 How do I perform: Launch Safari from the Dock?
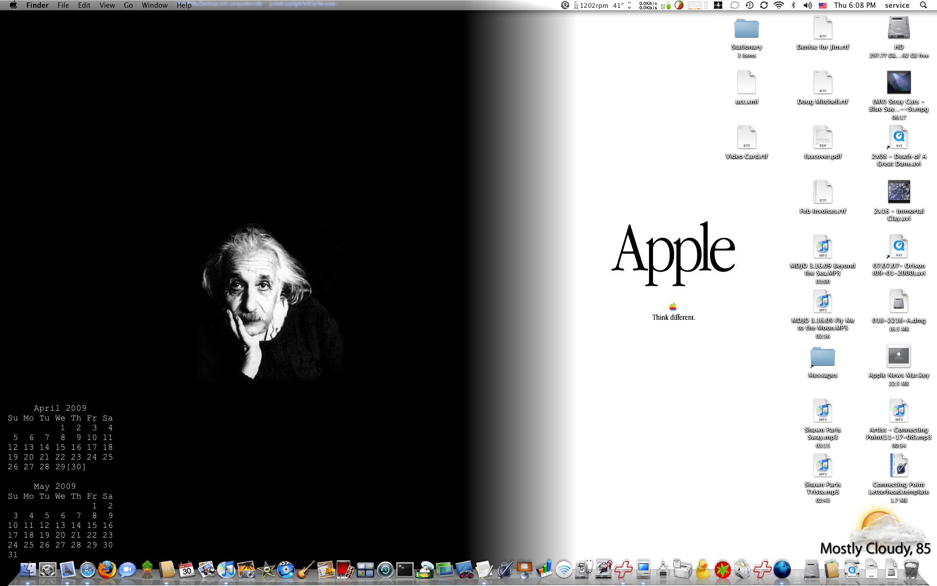click(87, 569)
